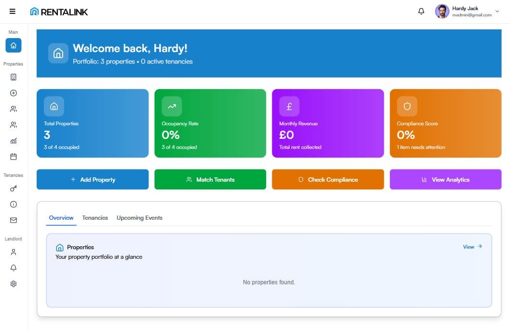
Task: Click the pound icon in Monthly Revenue card
Action: (x=289, y=106)
